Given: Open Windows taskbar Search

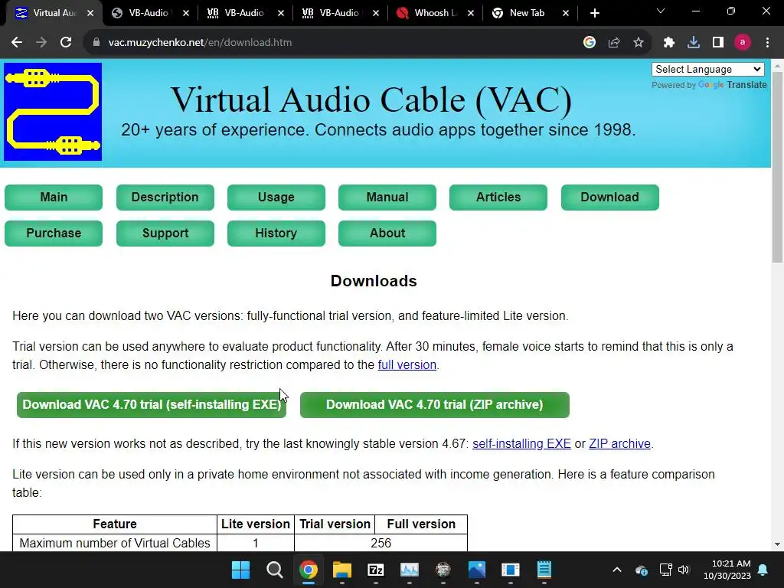Looking at the screenshot, I should coord(275,570).
